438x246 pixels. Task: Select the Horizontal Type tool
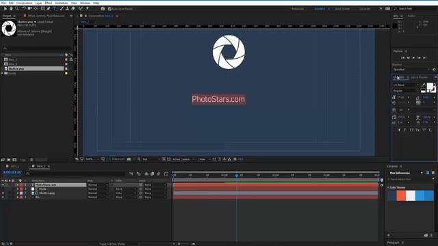coord(55,9)
